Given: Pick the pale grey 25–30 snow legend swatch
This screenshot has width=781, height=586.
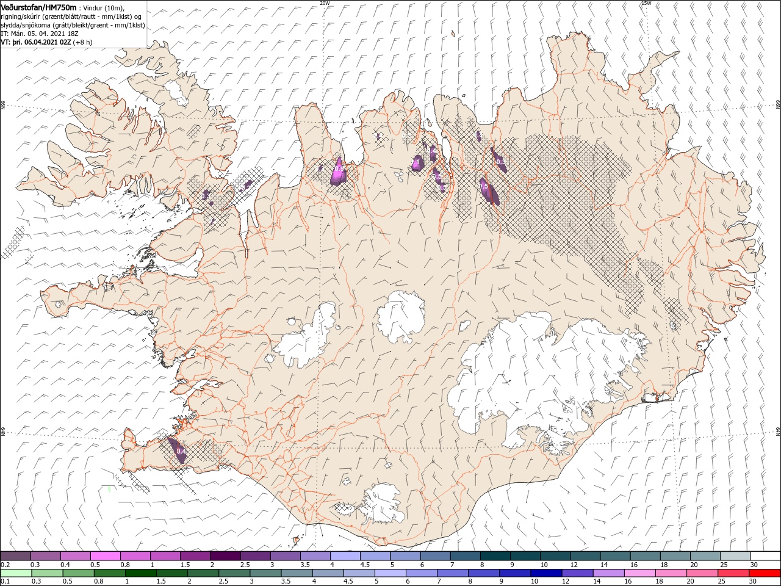Looking at the screenshot, I should click(x=735, y=556).
